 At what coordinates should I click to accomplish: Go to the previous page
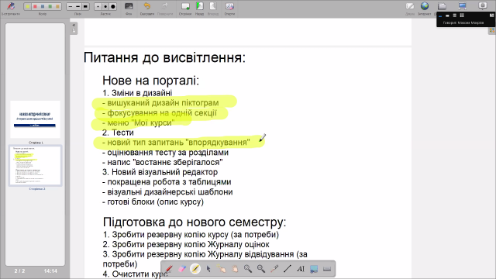click(x=200, y=8)
